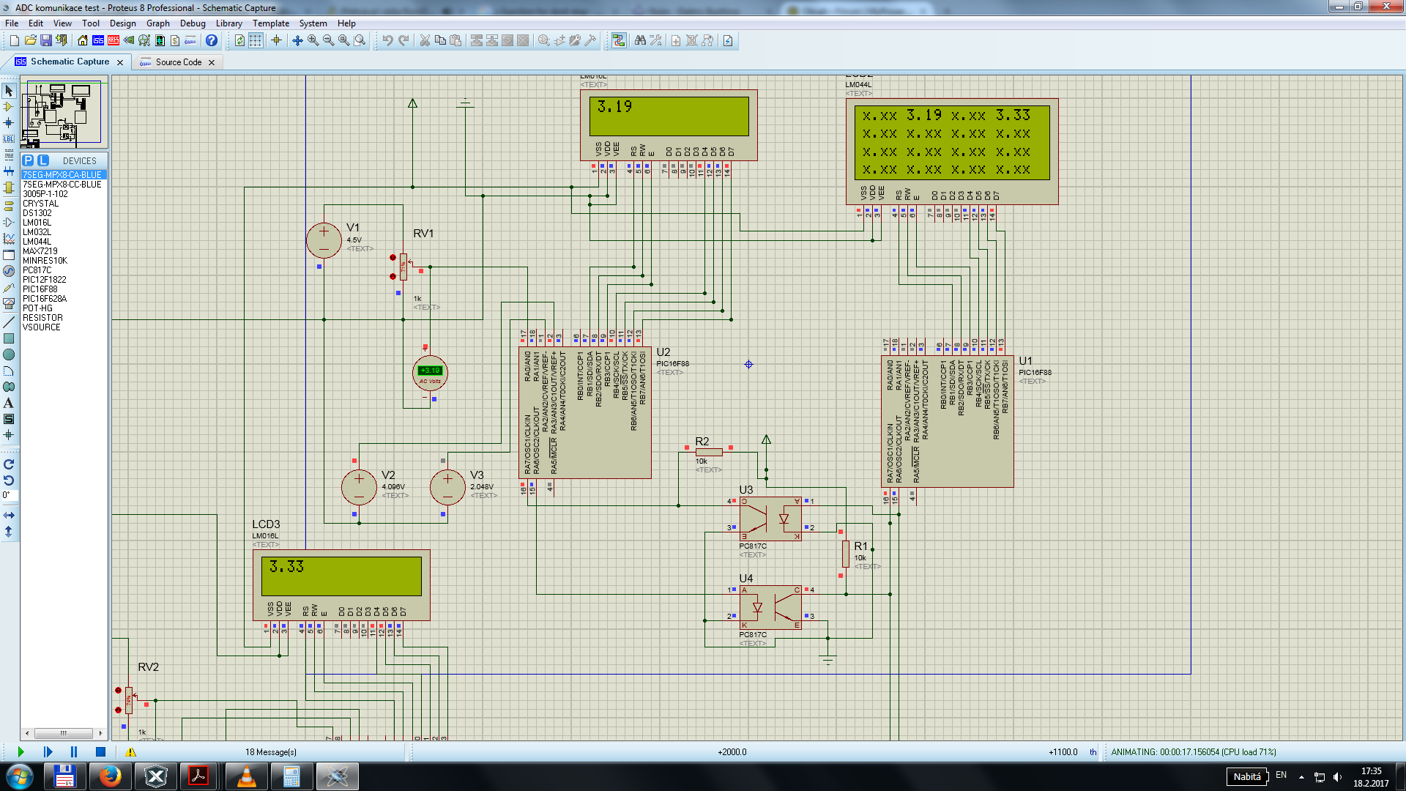Select the Wire Label mode tool

point(9,139)
